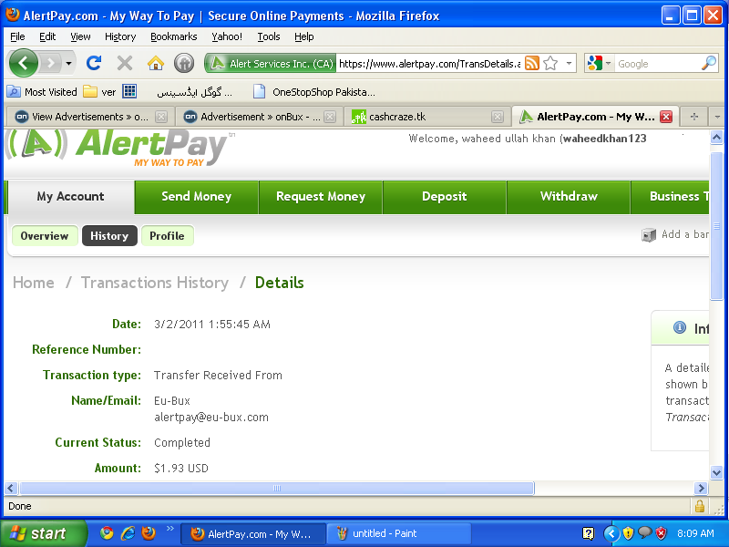
Task: Close the View Advertisements tab
Action: click(161, 117)
